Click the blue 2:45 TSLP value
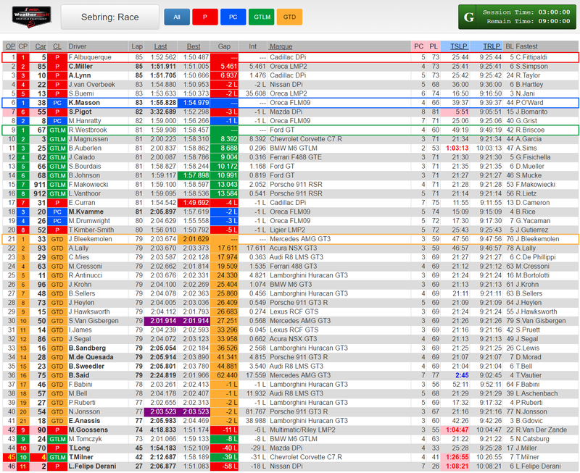Screen dimensions: 580x473 pos(462,375)
